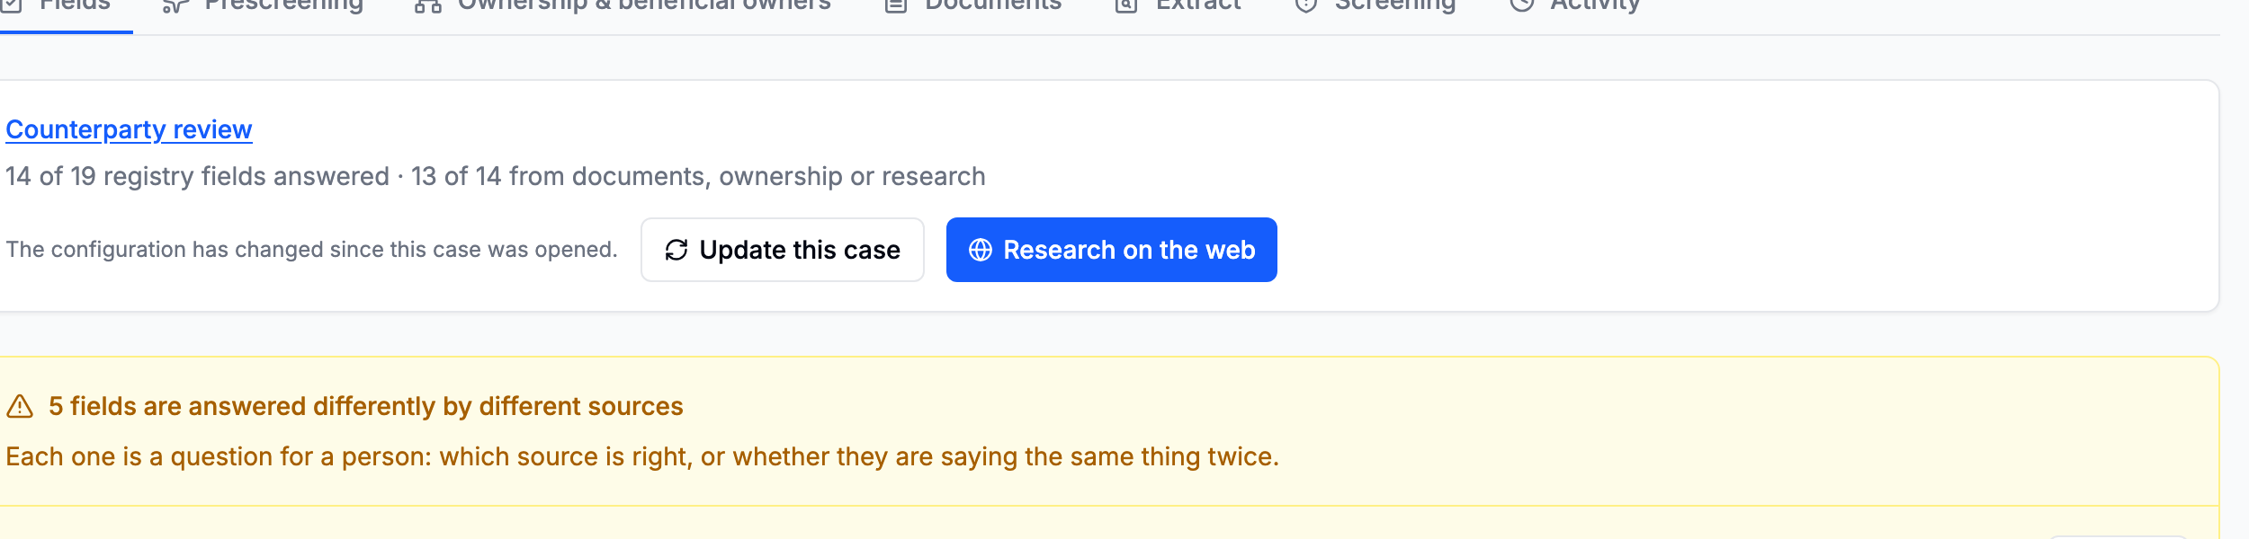Click the Update this case button

coord(782,250)
